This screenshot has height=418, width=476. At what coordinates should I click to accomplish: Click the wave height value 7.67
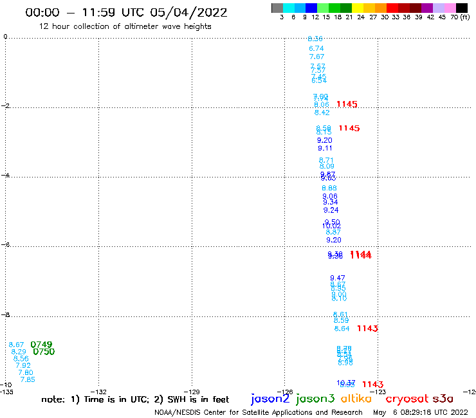(x=316, y=57)
